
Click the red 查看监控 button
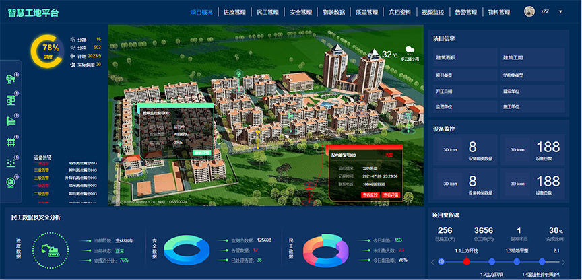[370, 195]
